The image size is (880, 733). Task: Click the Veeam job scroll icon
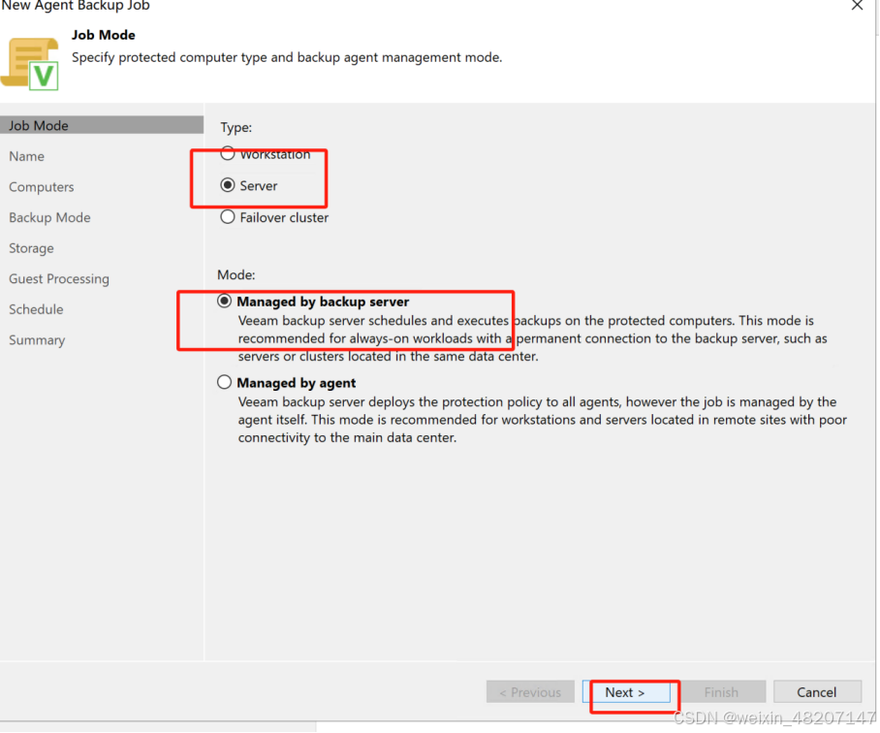coord(30,63)
